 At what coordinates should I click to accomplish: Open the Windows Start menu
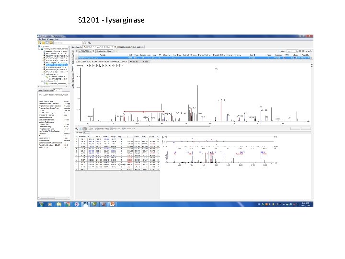(41, 204)
